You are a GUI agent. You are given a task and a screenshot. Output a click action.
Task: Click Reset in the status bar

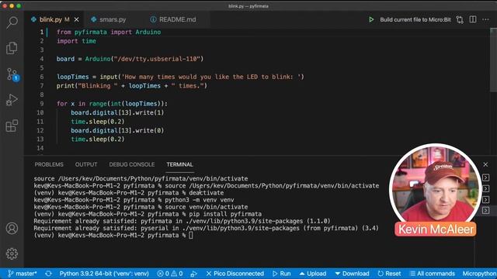(x=389, y=274)
